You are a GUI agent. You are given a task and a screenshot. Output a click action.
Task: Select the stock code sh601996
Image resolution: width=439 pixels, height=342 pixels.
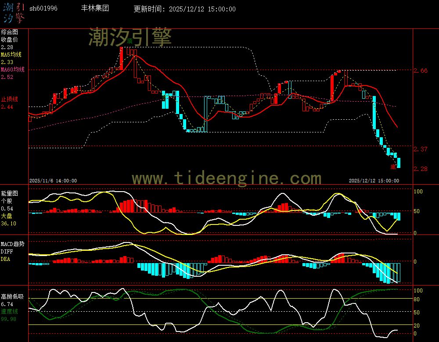(x=43, y=9)
